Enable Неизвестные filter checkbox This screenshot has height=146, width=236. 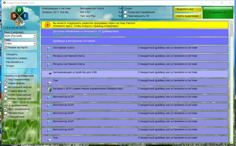coord(6,113)
